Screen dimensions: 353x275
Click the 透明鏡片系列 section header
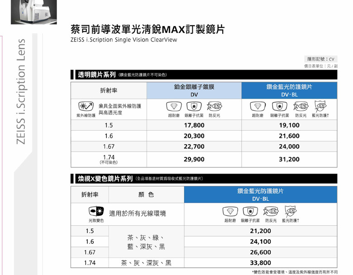click(x=204, y=75)
